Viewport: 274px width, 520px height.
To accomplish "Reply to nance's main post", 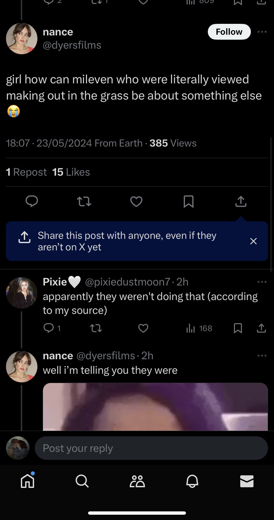I will (x=32, y=201).
